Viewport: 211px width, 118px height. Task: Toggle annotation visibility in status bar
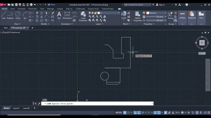pyautogui.click(x=166, y=113)
